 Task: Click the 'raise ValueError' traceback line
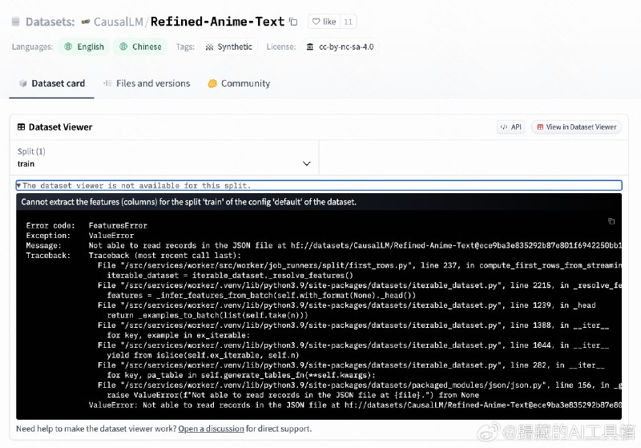tap(292, 395)
